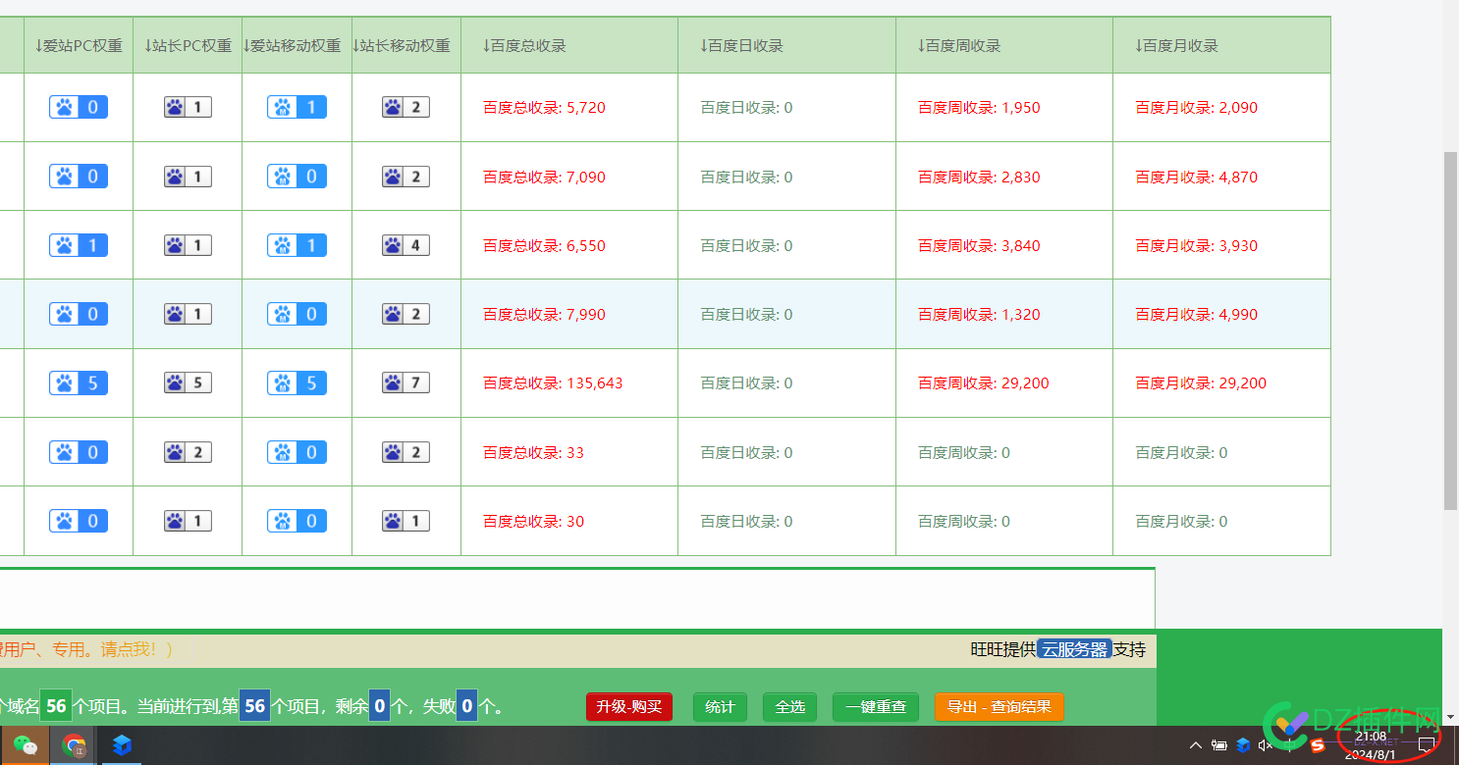Viewport: 1459px width, 765px height.
Task: Click the 全选 select-all button
Action: (x=789, y=706)
